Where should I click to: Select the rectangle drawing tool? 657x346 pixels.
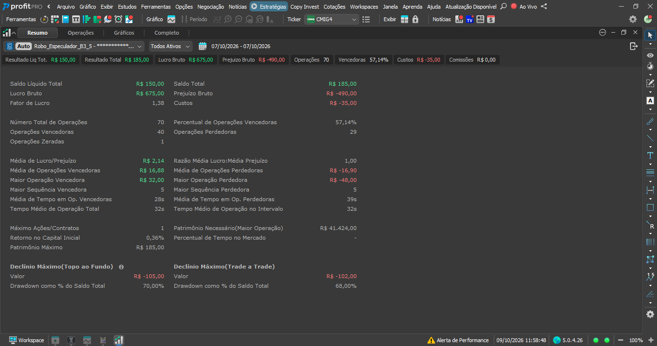[x=650, y=208]
